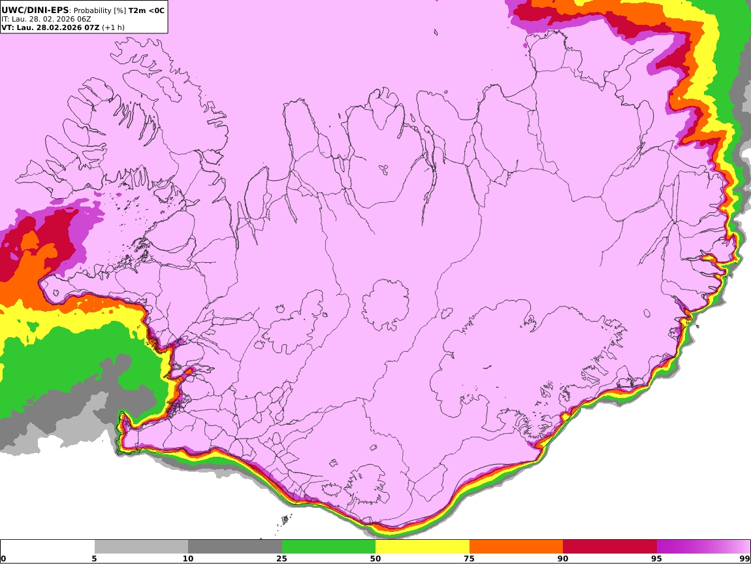The width and height of the screenshot is (751, 564).
Task: Click the legend tick label '90'
Action: (x=563, y=558)
